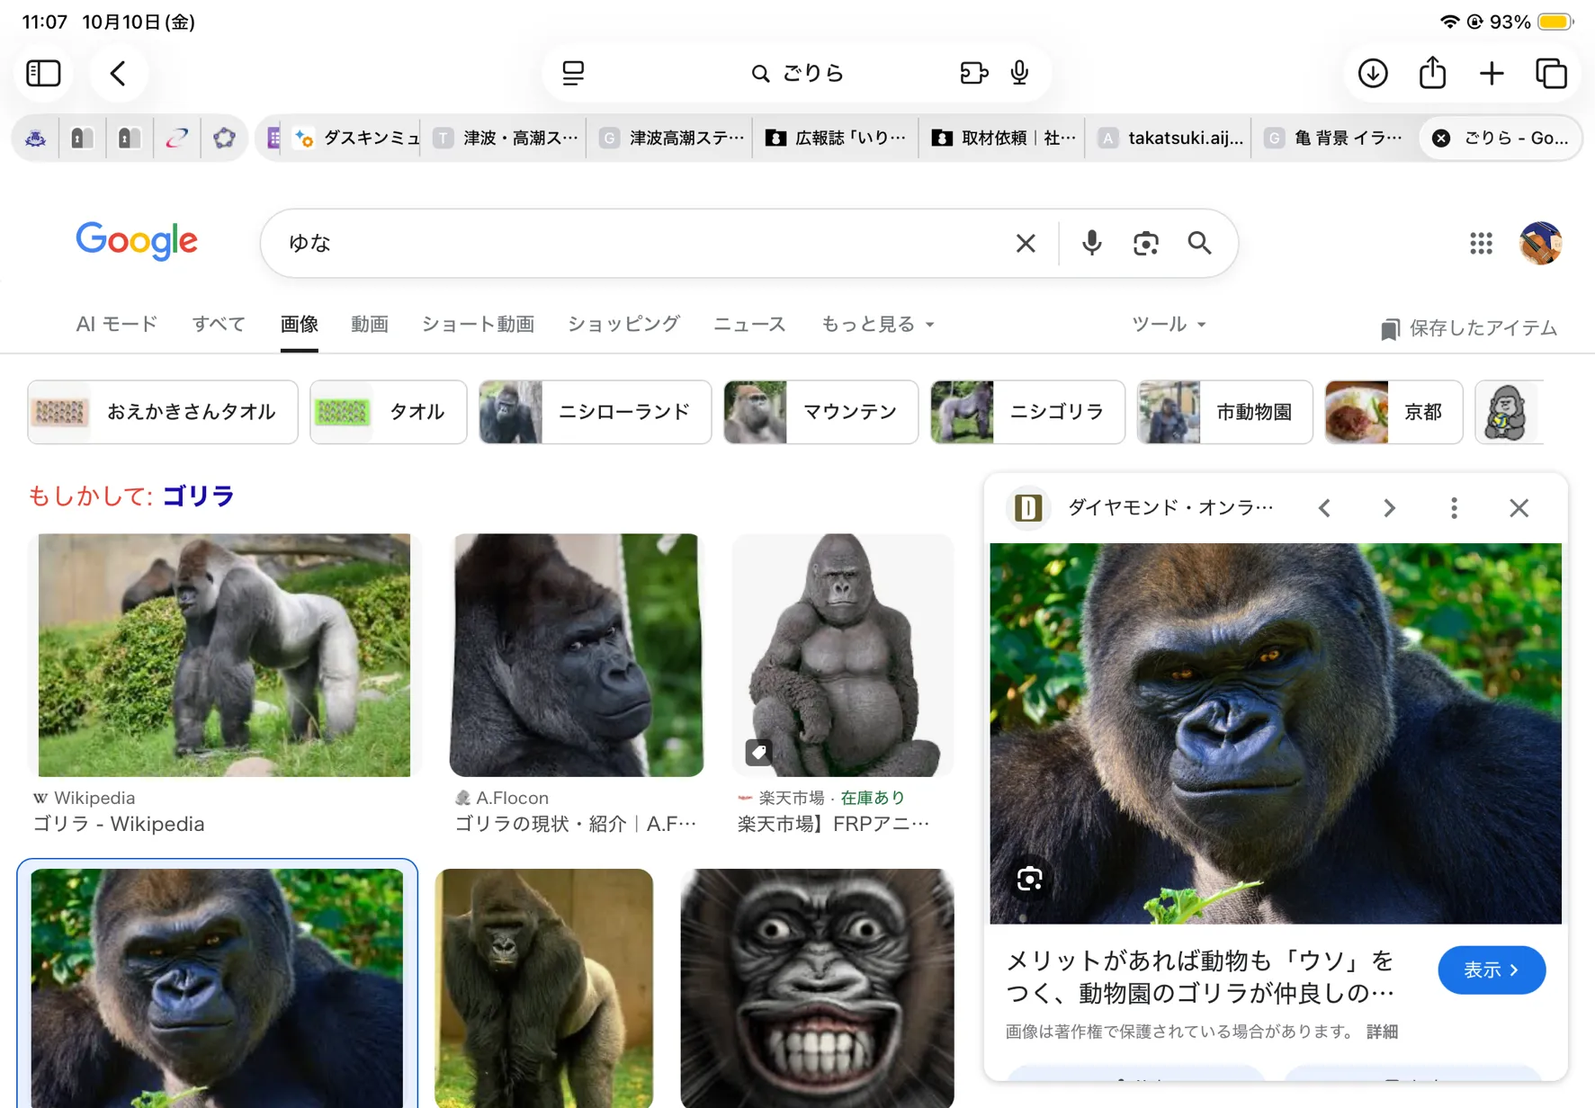
Task: Add a new browser tab
Action: pyautogui.click(x=1492, y=73)
